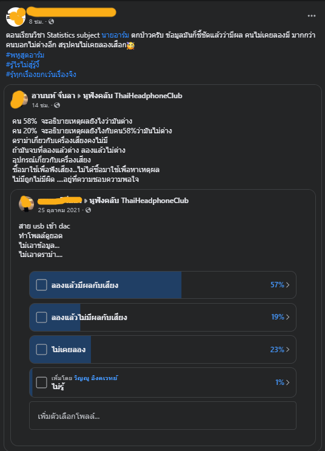Viewport: 325px width, 451px height.
Task: Expand voters for the 23% result
Action: click(x=280, y=350)
